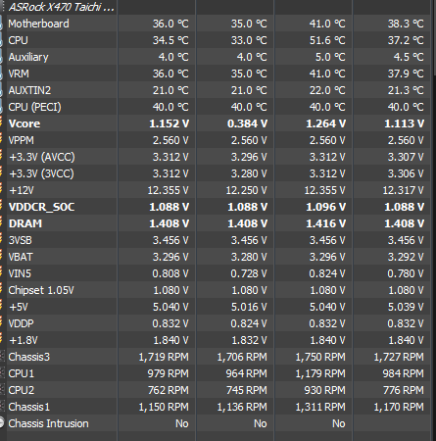The image size is (436, 441).
Task: Click the 3.307 V AVCC value
Action: [406, 157]
